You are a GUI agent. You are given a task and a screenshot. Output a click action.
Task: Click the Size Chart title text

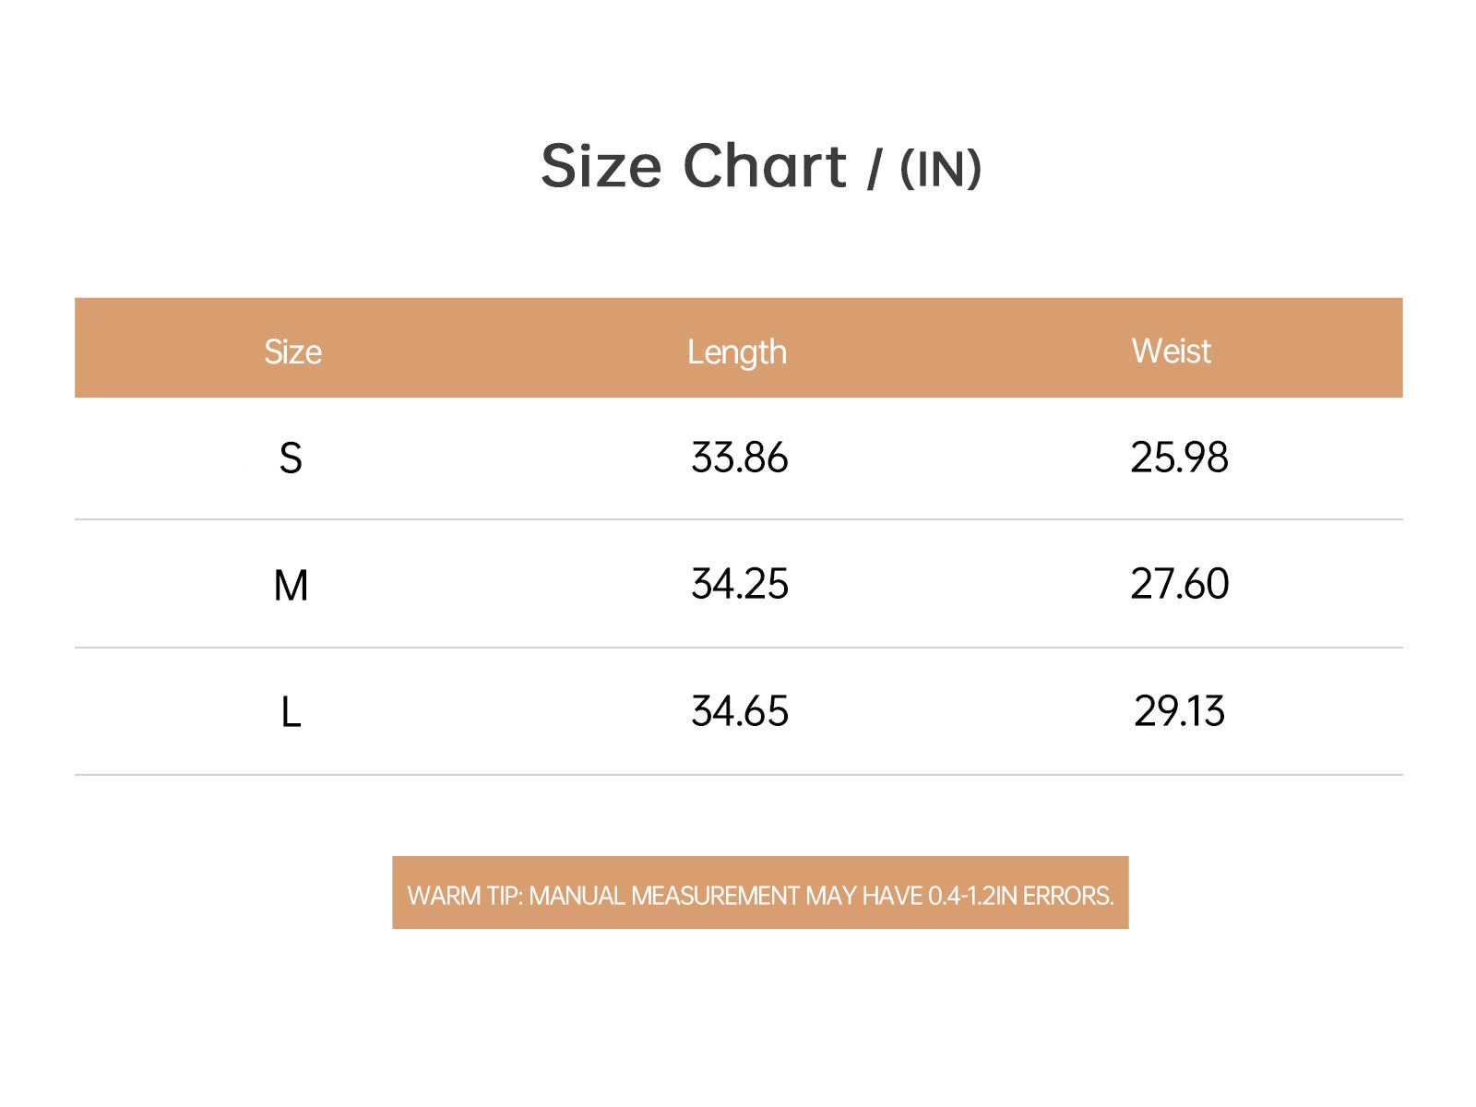pyautogui.click(x=693, y=166)
